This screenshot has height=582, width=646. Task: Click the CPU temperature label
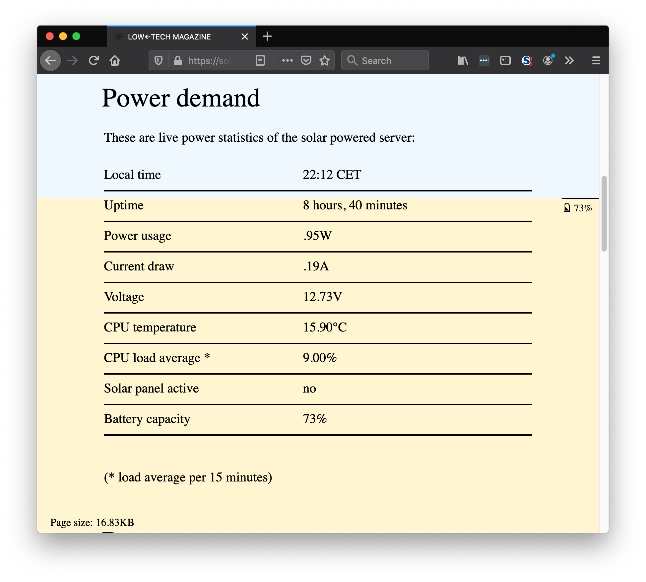click(x=150, y=327)
